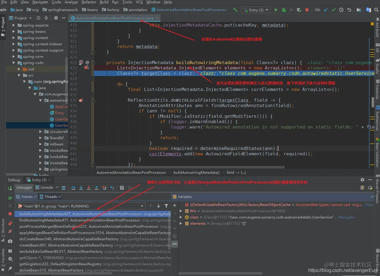Image resolution: width=380 pixels, height=276 pixels.
Task: Toggle the pin tab icon in debug sidebar
Action: [10, 269]
